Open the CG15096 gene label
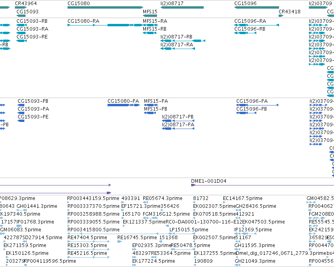 point(245,4)
